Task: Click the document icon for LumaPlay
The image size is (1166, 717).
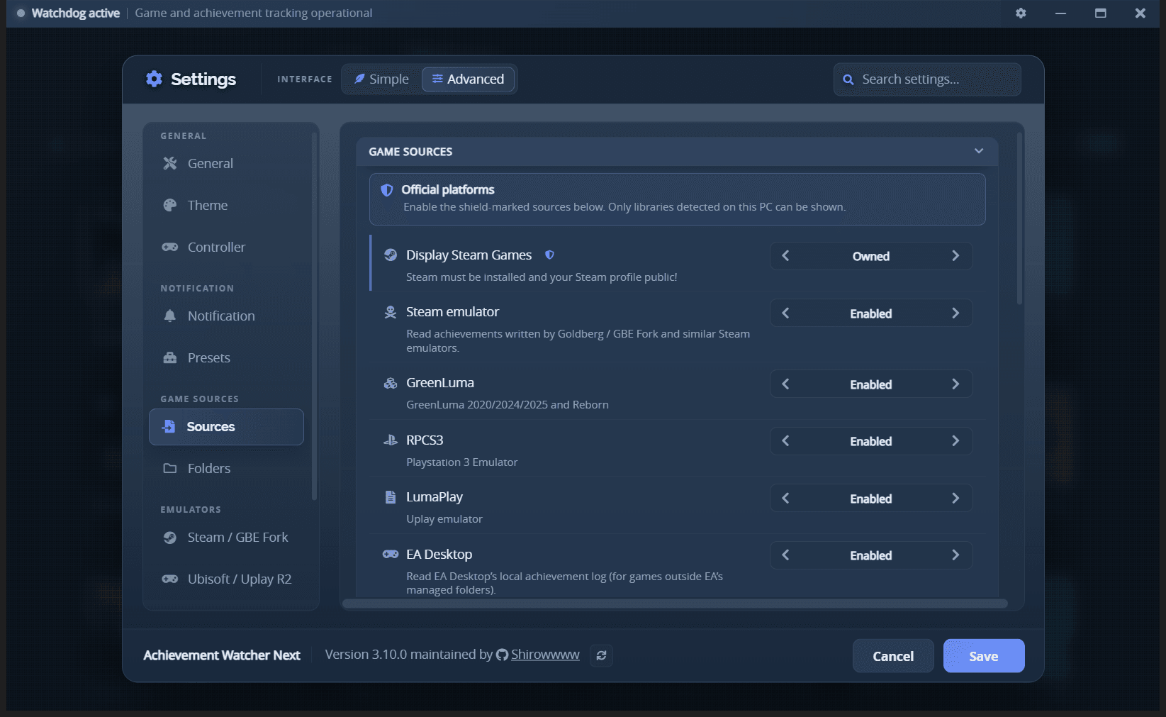Action: [x=390, y=497]
